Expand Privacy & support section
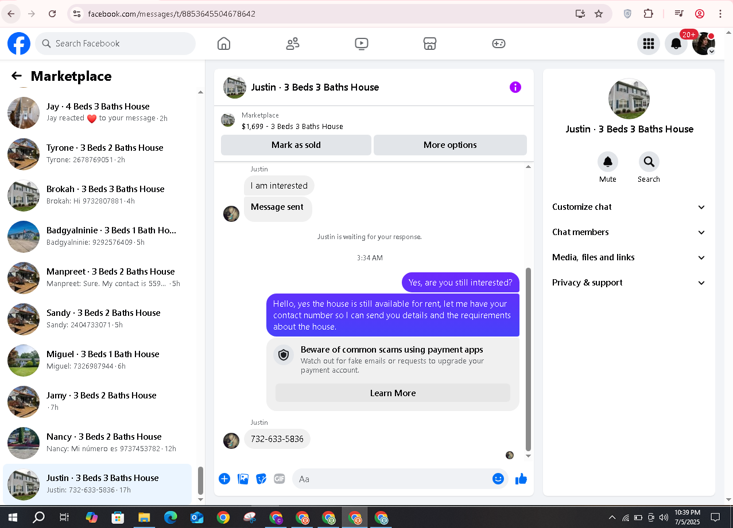 coord(629,283)
